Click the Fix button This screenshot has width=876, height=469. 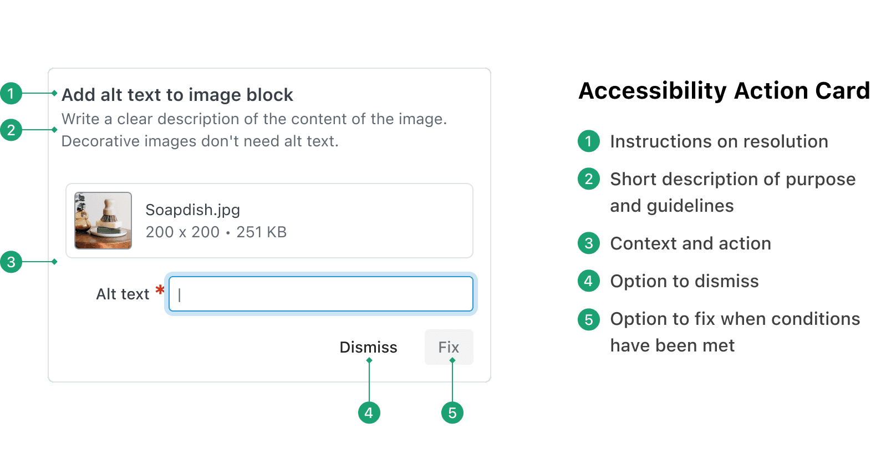click(449, 347)
